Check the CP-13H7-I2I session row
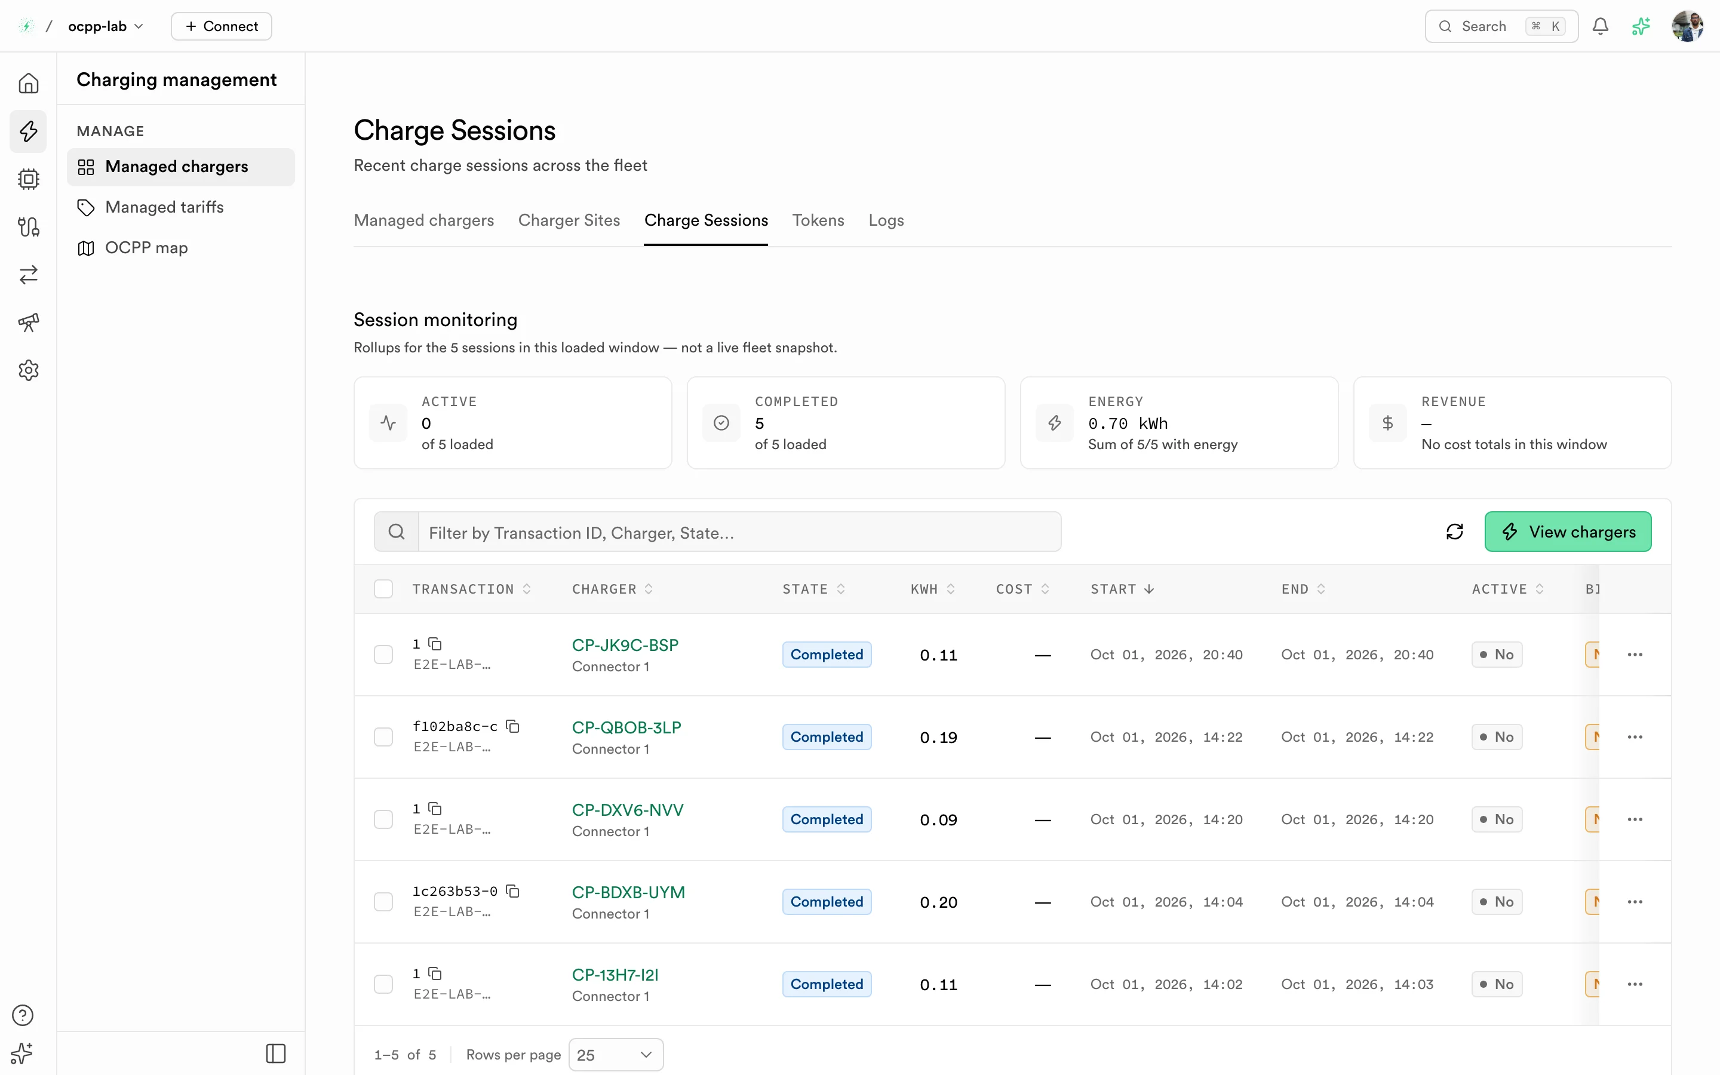This screenshot has width=1720, height=1075. (x=383, y=984)
